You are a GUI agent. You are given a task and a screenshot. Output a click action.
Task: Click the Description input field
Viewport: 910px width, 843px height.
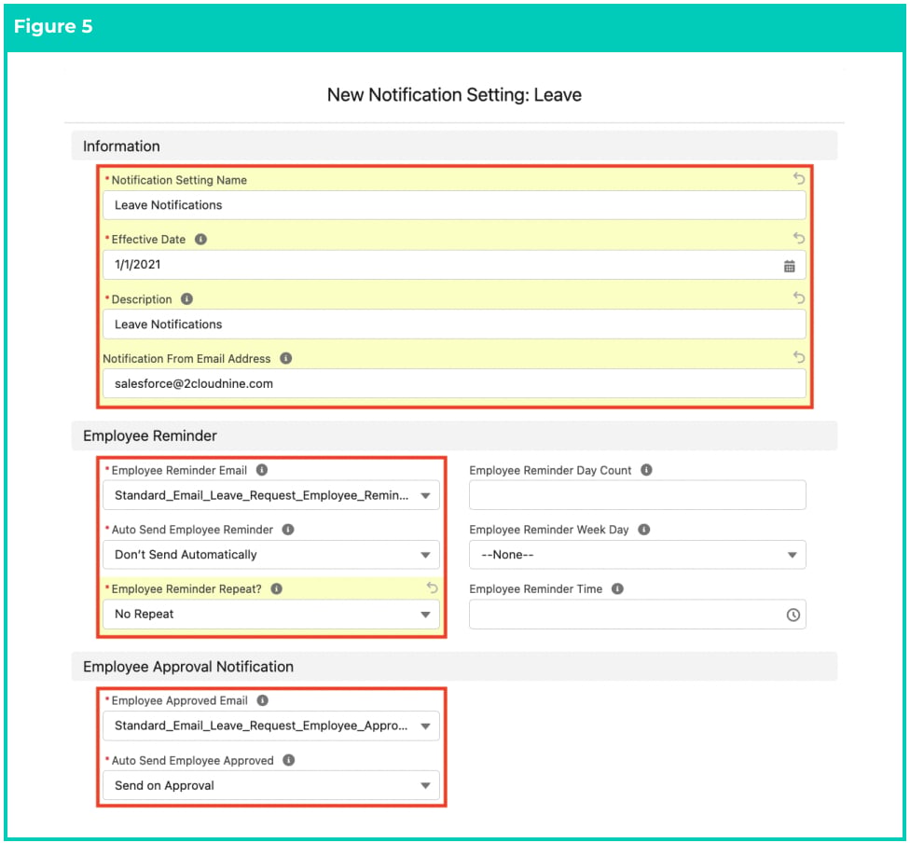coord(454,324)
